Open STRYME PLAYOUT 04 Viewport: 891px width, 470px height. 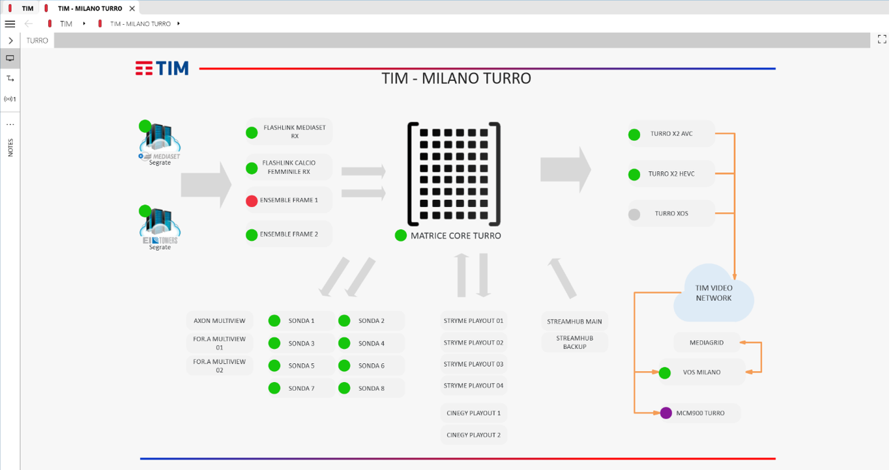[x=474, y=385]
